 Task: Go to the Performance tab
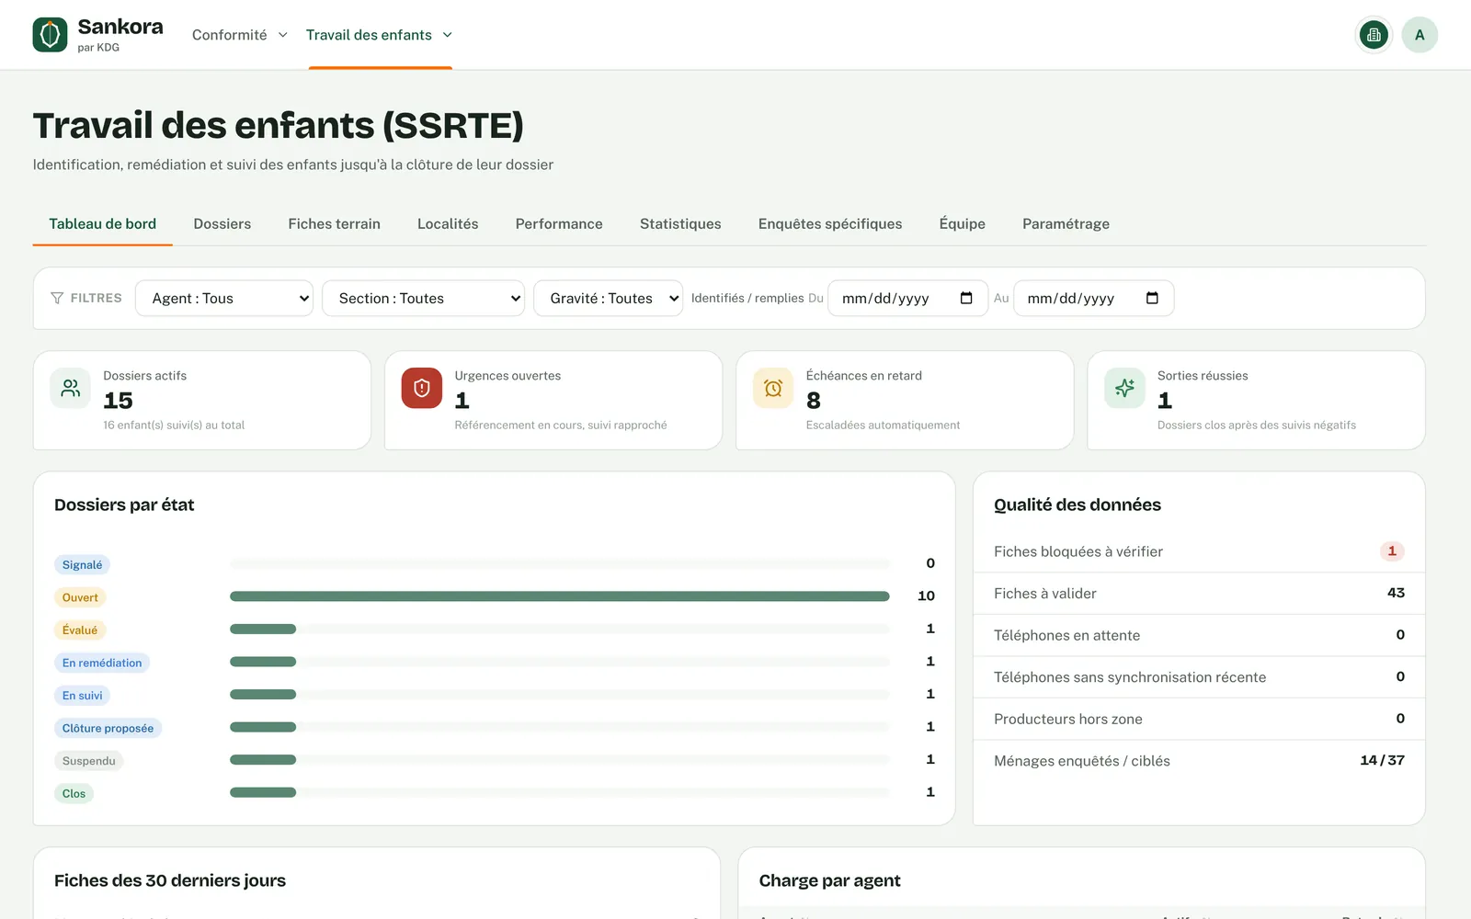pyautogui.click(x=559, y=223)
